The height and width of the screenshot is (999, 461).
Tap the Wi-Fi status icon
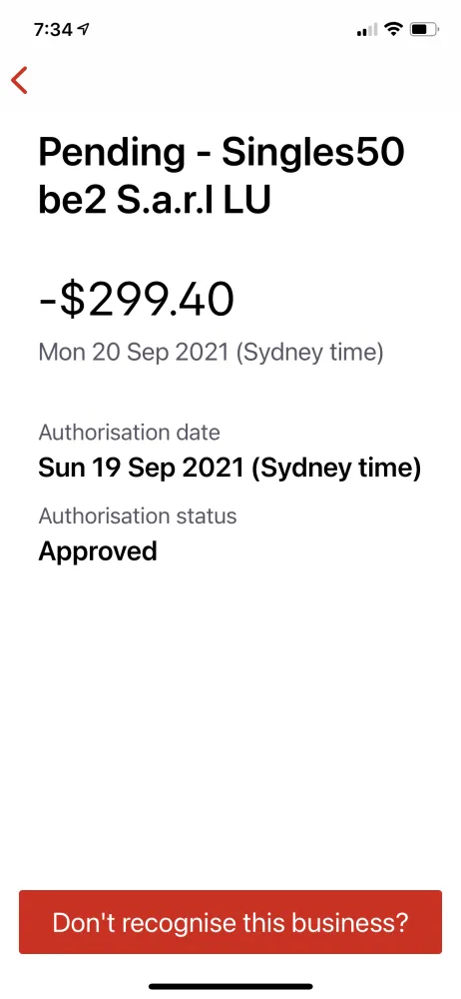[x=395, y=29]
